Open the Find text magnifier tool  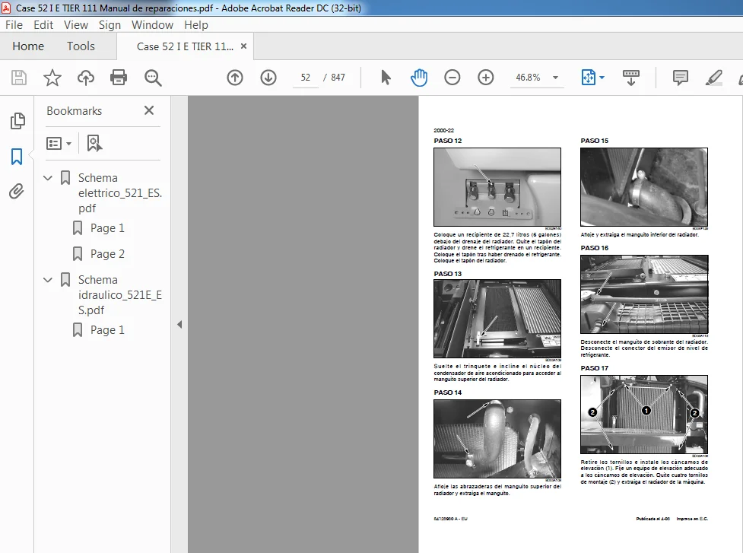click(153, 78)
